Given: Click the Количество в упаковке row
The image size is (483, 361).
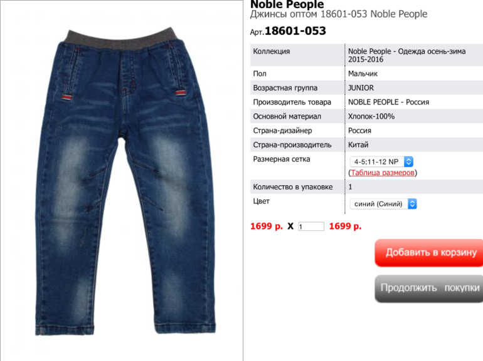Looking at the screenshot, I should 366,187.
